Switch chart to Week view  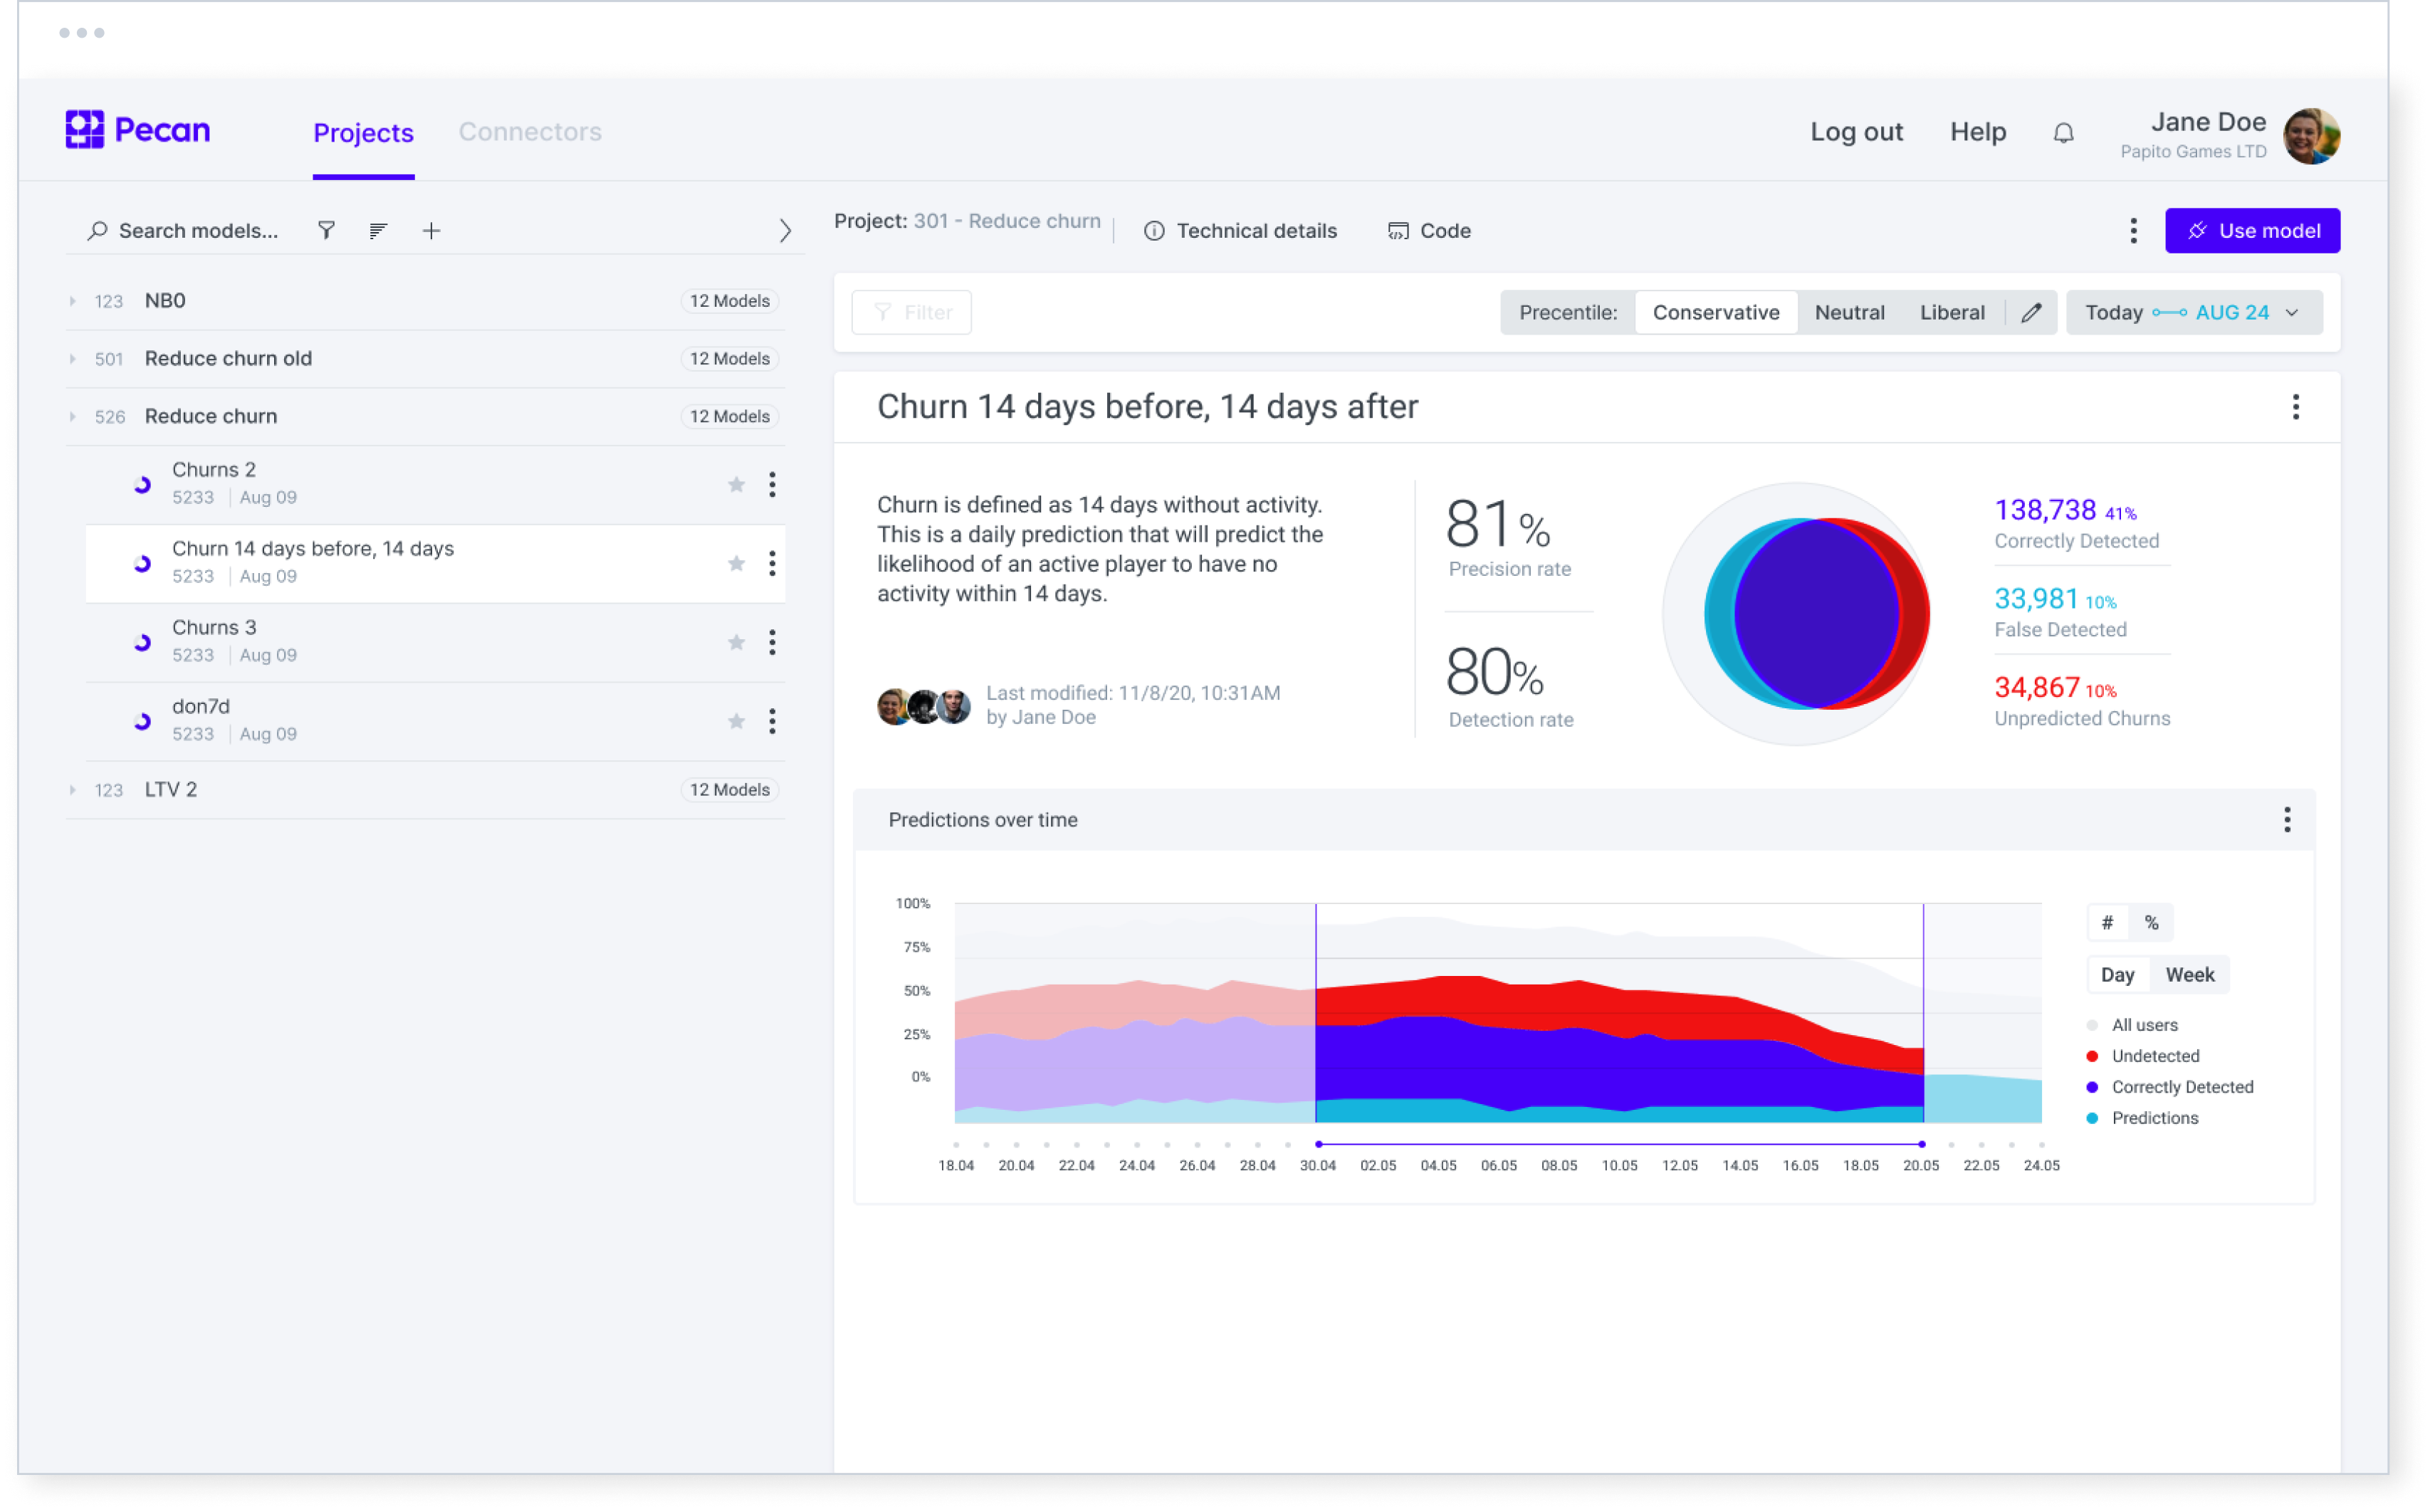pos(2189,975)
